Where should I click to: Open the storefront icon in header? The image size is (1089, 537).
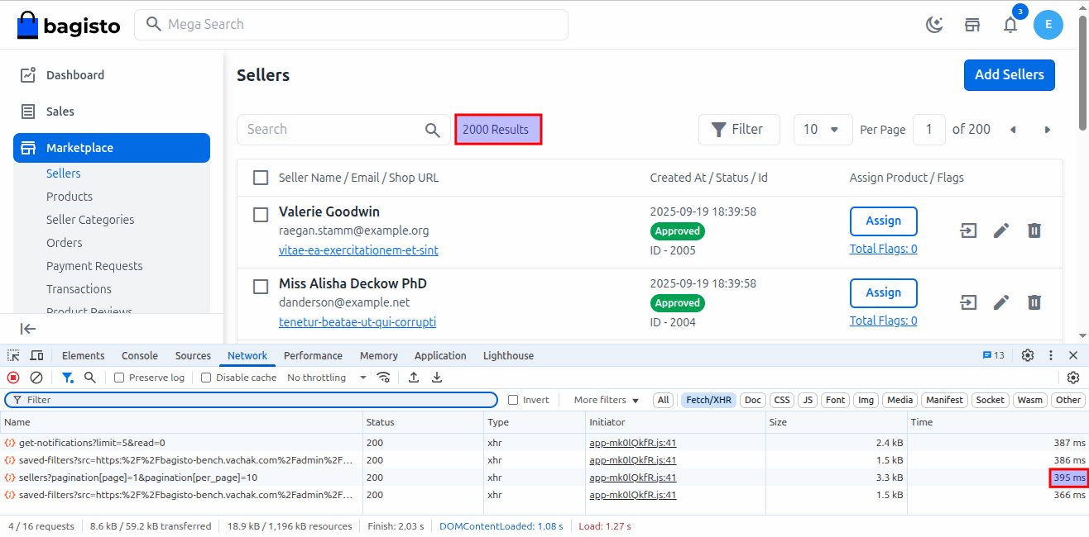coord(972,25)
